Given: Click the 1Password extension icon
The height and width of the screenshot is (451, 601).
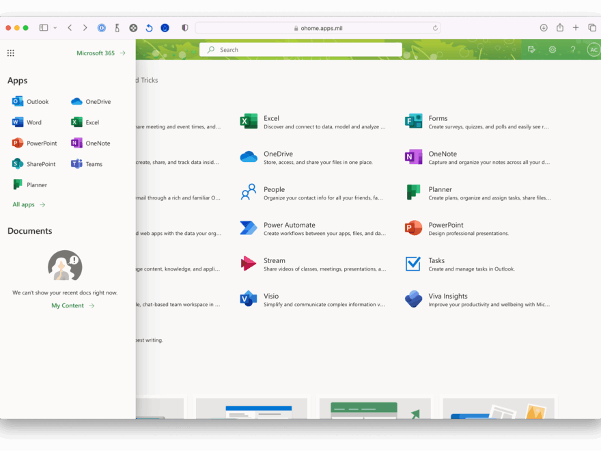Looking at the screenshot, I should (x=102, y=27).
